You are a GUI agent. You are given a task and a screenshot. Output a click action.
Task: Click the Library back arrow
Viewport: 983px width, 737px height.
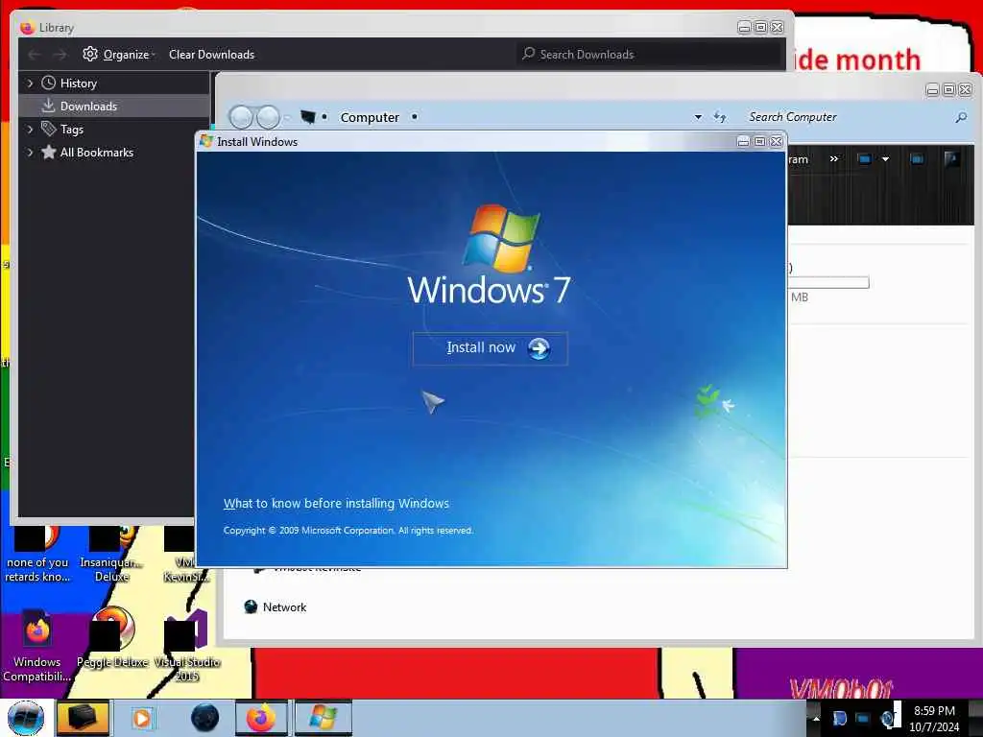(x=35, y=55)
